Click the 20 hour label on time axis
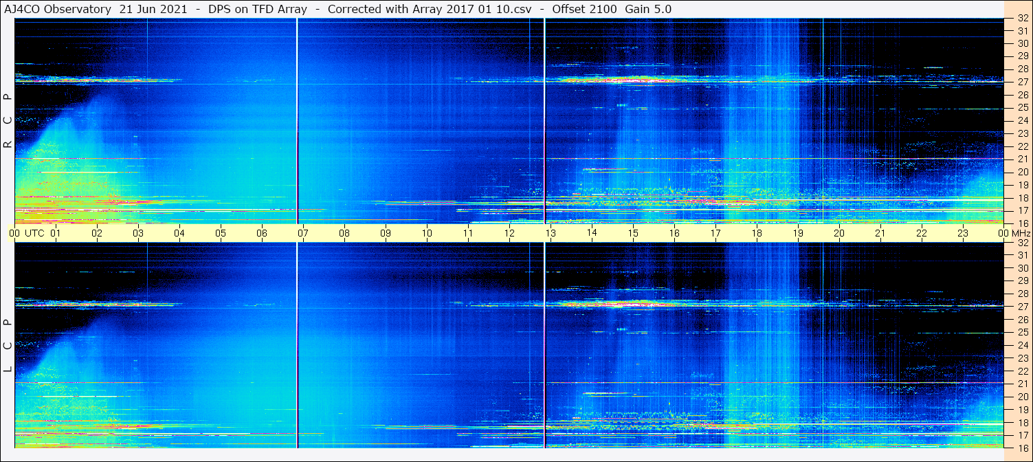 click(839, 233)
